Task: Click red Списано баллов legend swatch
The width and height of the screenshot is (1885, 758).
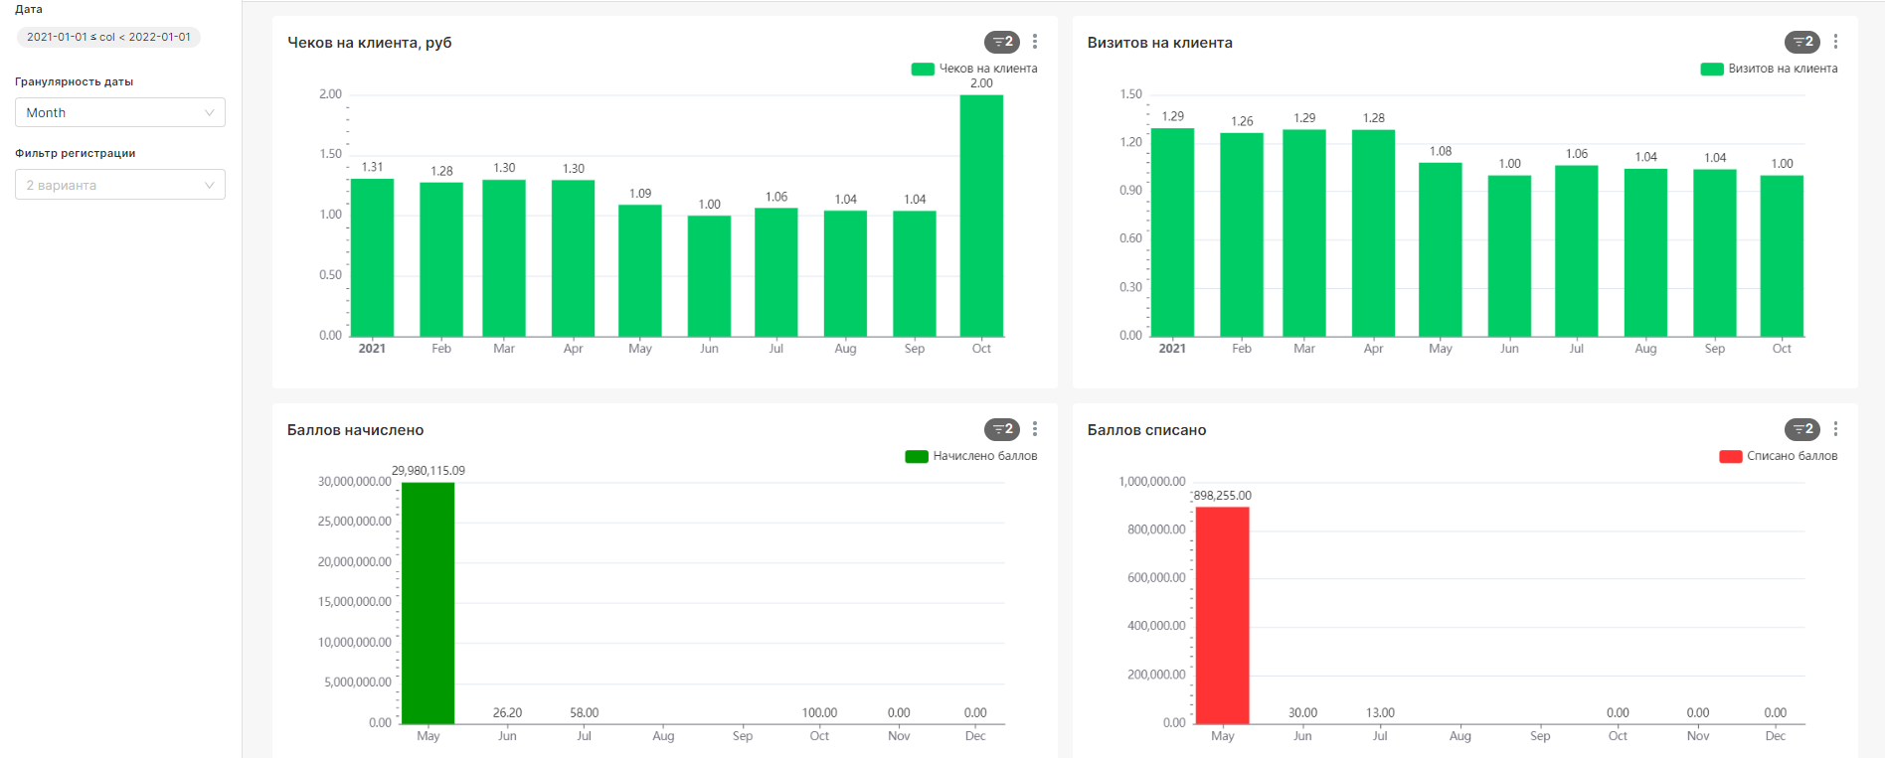Action: point(1730,456)
